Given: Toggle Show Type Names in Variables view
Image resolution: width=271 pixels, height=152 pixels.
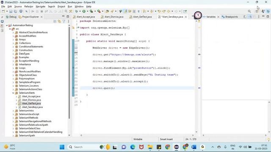Looking at the screenshot, I should coord(245,17).
